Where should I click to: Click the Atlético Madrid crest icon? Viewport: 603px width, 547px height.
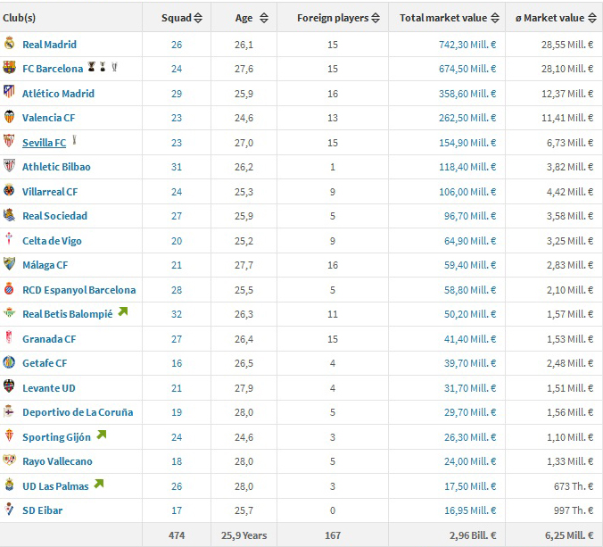(9, 92)
